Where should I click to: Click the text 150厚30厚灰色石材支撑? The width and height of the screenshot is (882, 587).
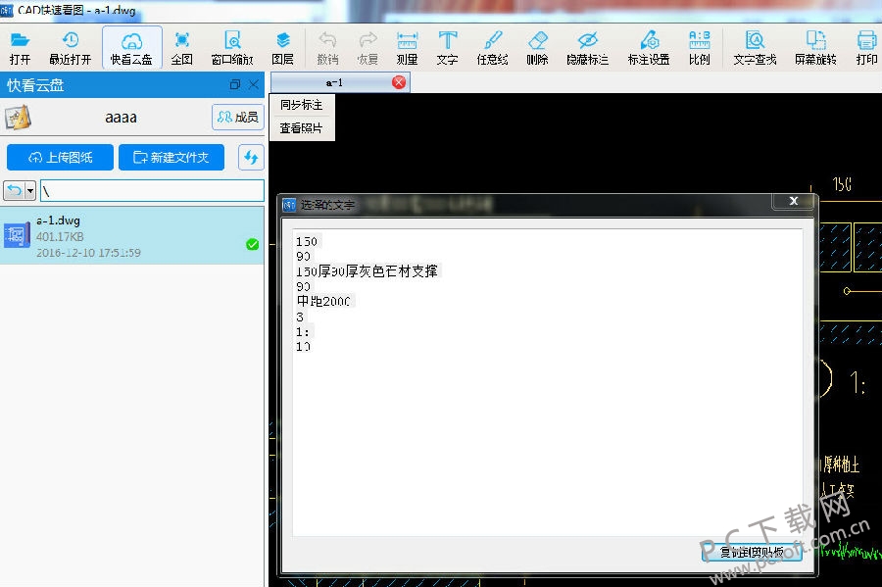[367, 271]
